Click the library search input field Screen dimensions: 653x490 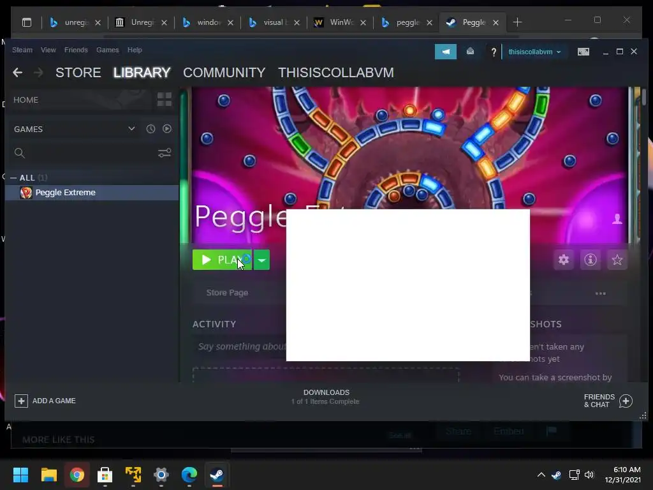tap(89, 153)
